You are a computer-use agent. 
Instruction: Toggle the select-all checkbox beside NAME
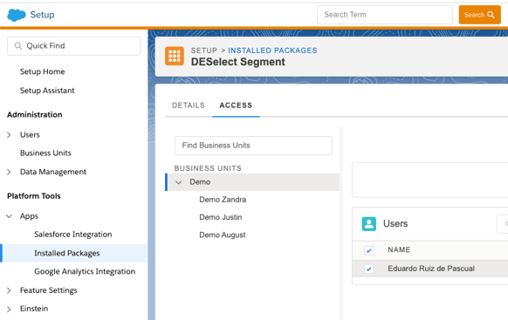click(x=368, y=250)
